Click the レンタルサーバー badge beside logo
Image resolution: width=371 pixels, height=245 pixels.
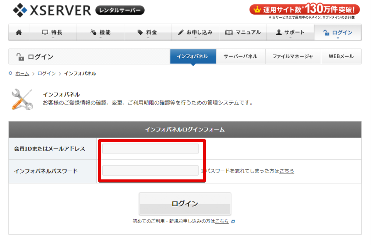click(120, 10)
